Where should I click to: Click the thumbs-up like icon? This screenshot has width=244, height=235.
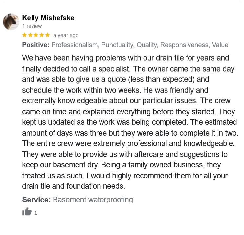pyautogui.click(x=27, y=212)
